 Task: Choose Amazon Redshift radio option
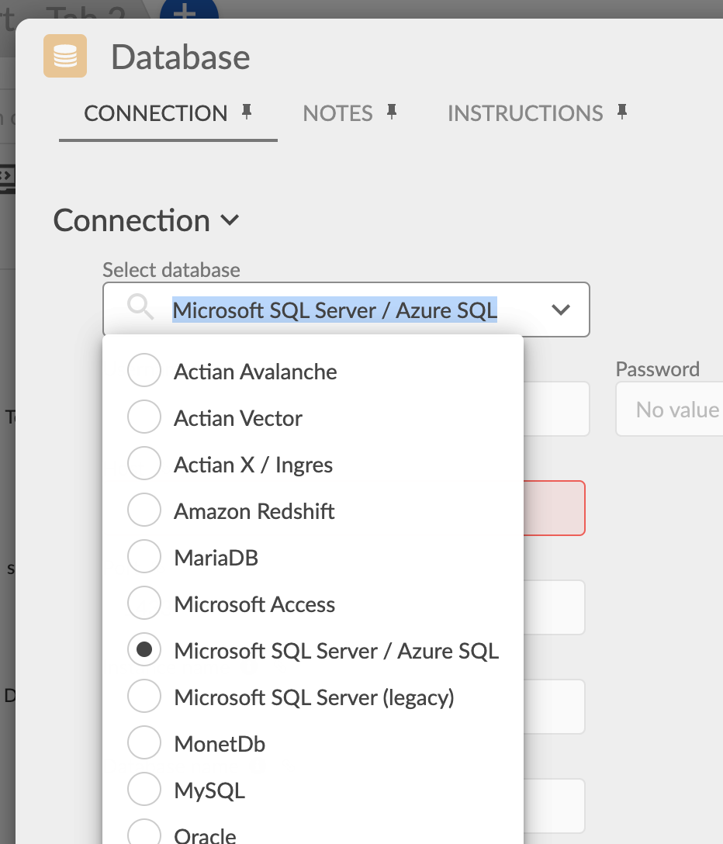click(144, 510)
